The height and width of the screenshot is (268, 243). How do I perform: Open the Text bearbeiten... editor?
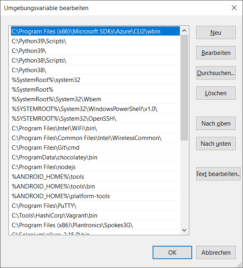click(x=218, y=174)
